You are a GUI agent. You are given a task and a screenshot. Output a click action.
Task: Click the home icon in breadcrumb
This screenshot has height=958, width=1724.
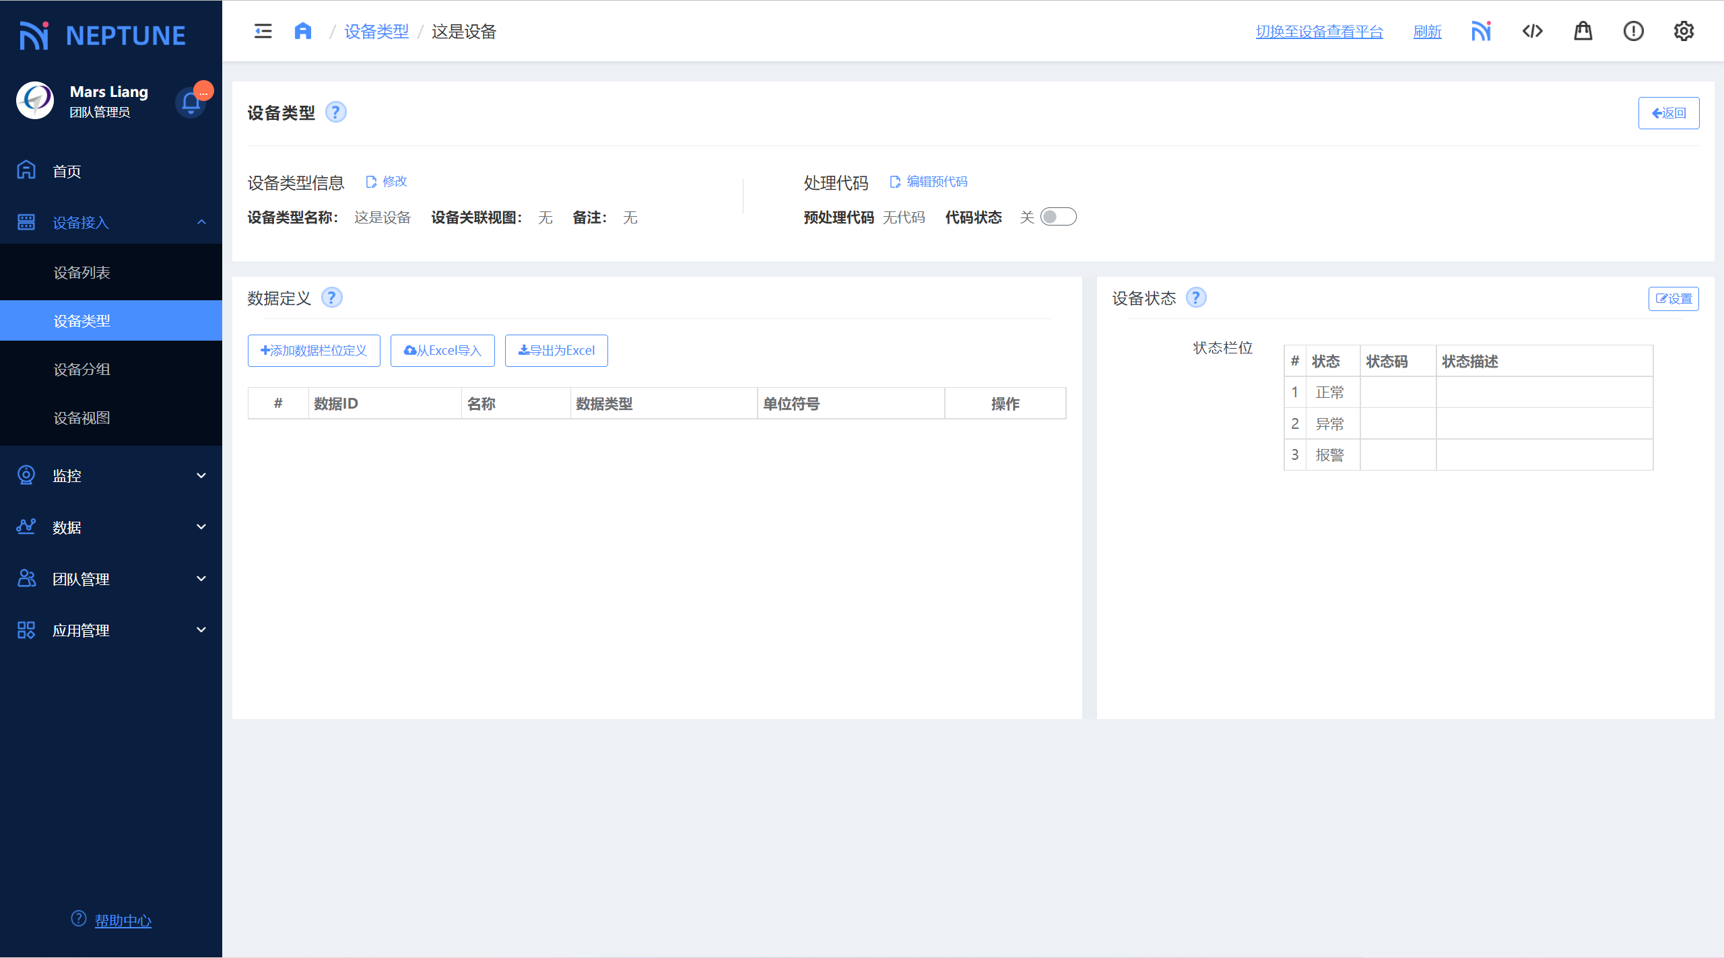coord(303,31)
